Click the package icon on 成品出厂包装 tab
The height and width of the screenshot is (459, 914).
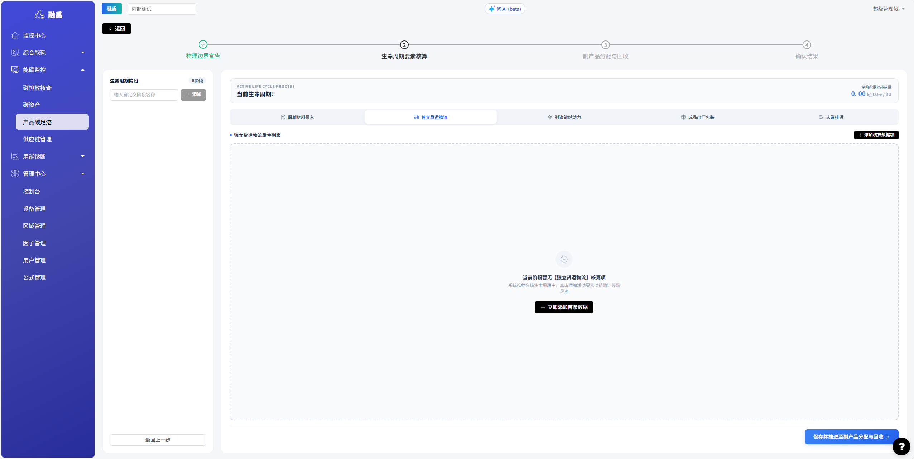(x=683, y=117)
